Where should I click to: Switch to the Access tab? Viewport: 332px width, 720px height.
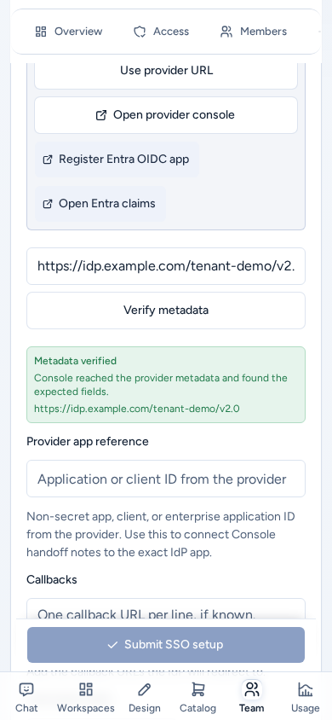(x=161, y=32)
